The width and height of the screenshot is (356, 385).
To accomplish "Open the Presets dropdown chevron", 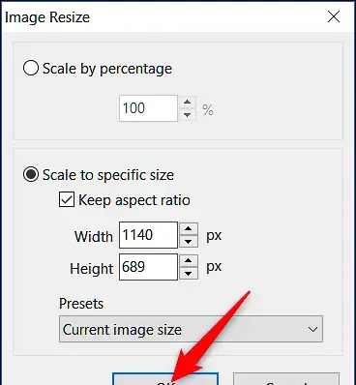I will [x=312, y=330].
